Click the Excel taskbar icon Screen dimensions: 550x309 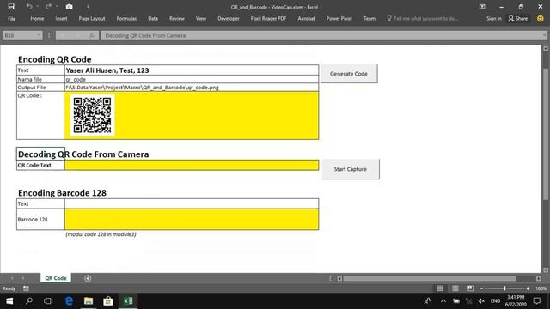[128, 301]
